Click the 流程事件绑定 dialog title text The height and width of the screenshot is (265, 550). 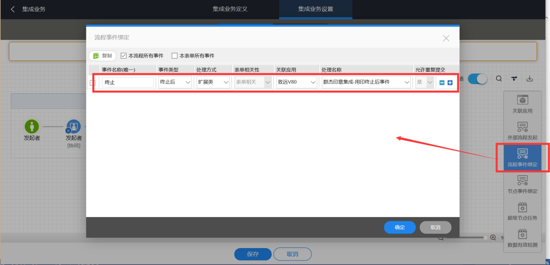112,38
